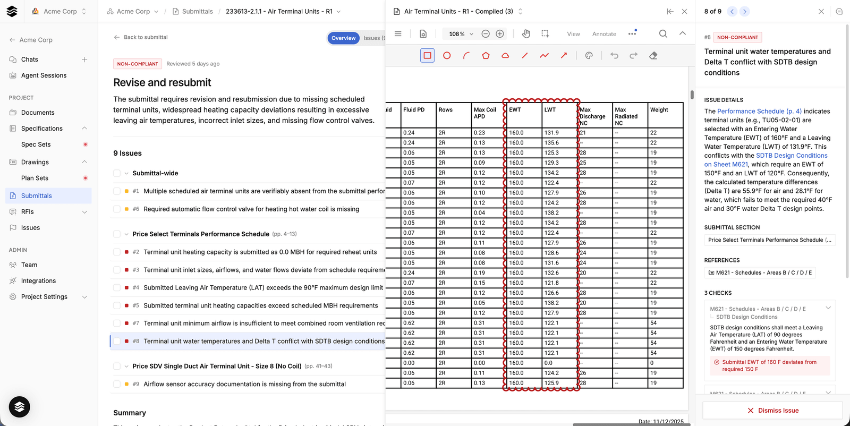Open the page thumbnails icon

[423, 33]
